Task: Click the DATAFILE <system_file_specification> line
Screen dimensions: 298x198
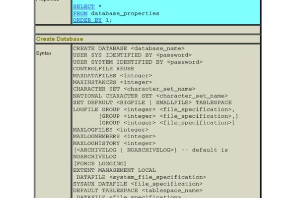Action: 141,177
